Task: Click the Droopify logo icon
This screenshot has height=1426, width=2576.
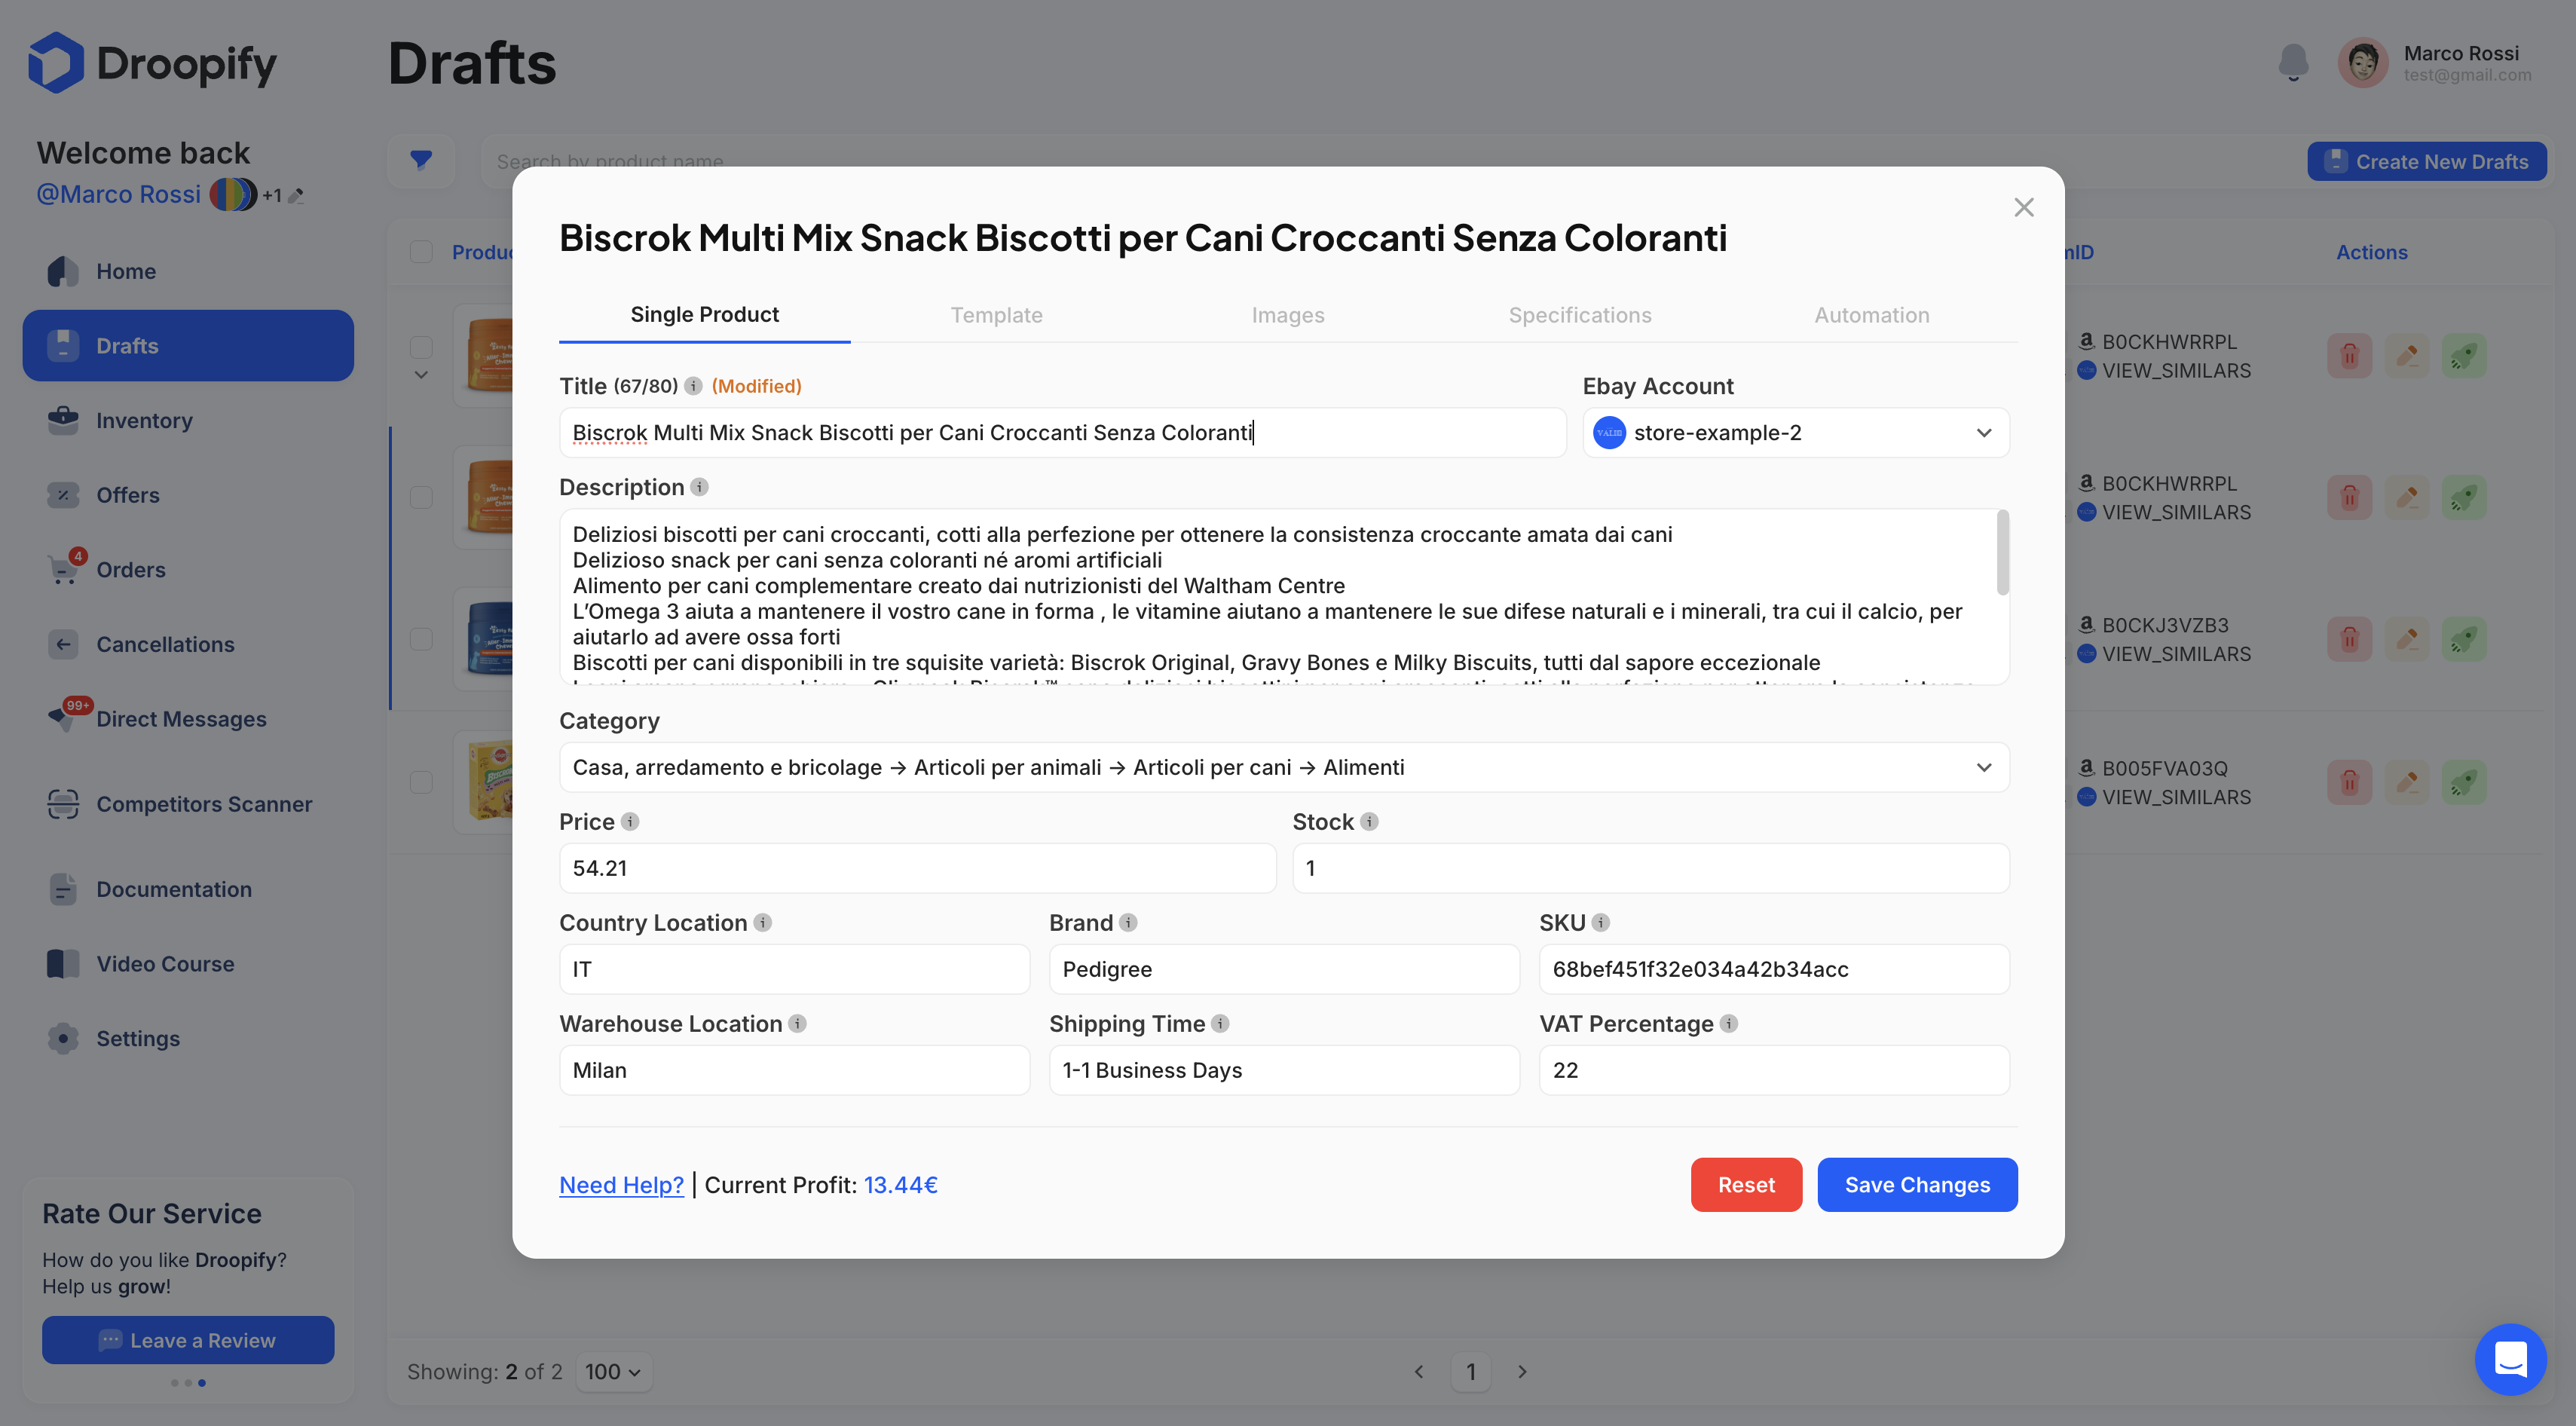Action: coord(56,63)
